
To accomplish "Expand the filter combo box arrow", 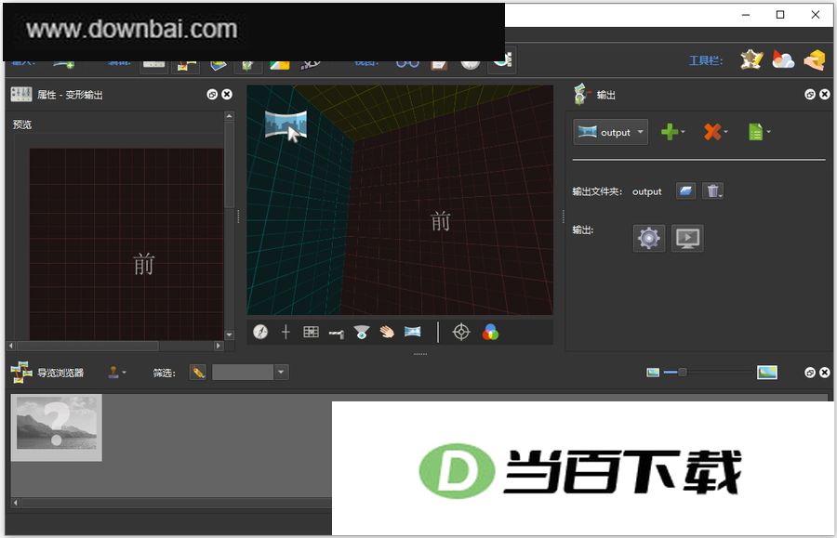I will pyautogui.click(x=281, y=373).
